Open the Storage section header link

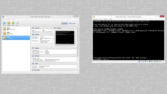[37, 56]
